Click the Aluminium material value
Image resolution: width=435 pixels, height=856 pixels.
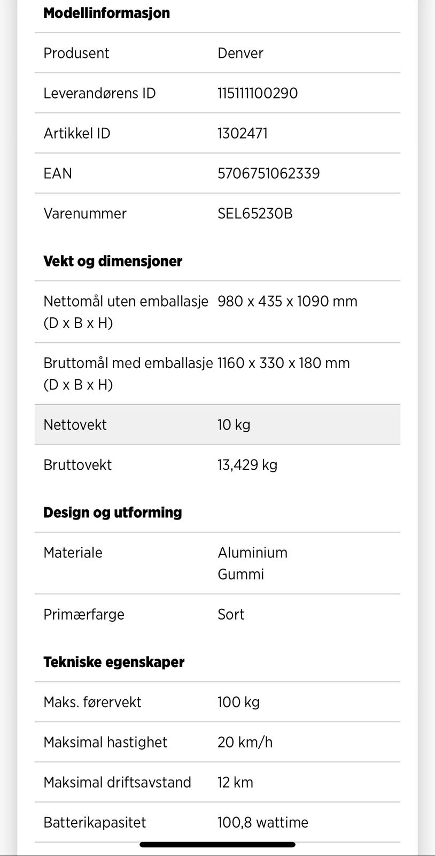coord(253,553)
